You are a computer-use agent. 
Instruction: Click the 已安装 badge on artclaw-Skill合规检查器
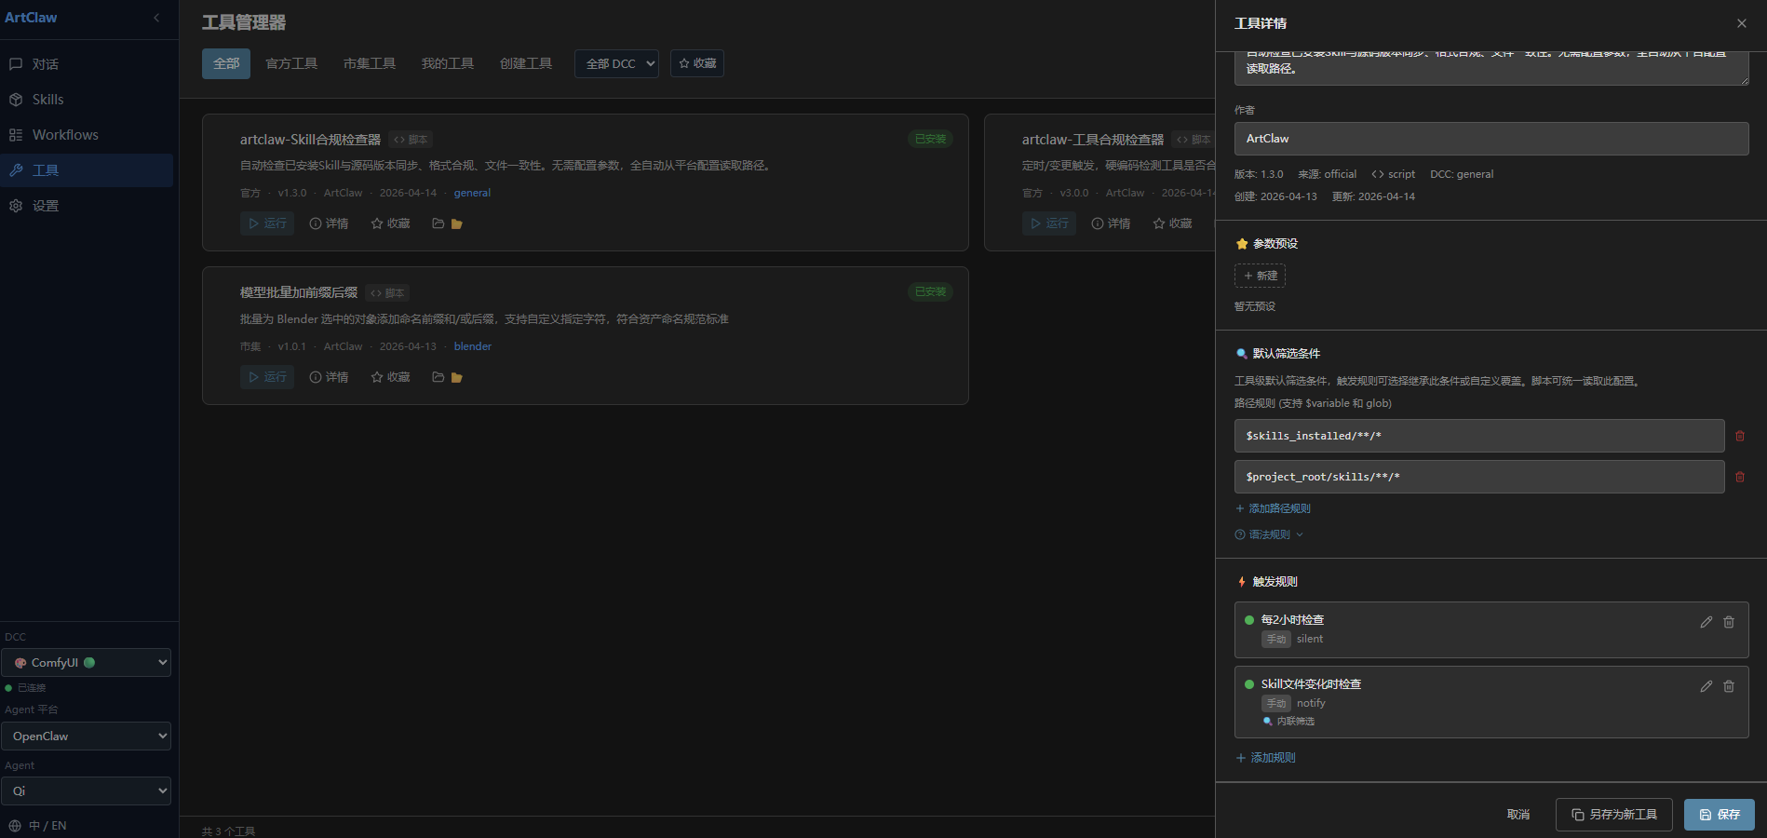(x=930, y=140)
